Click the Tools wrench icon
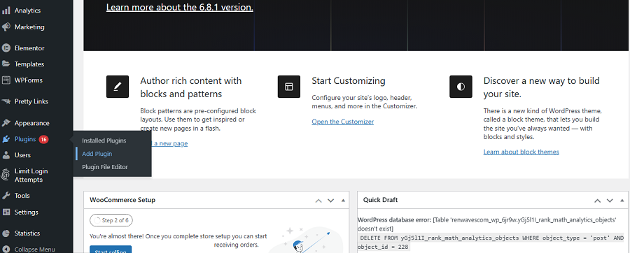Screen dimensions: 630x253 (x=6, y=196)
